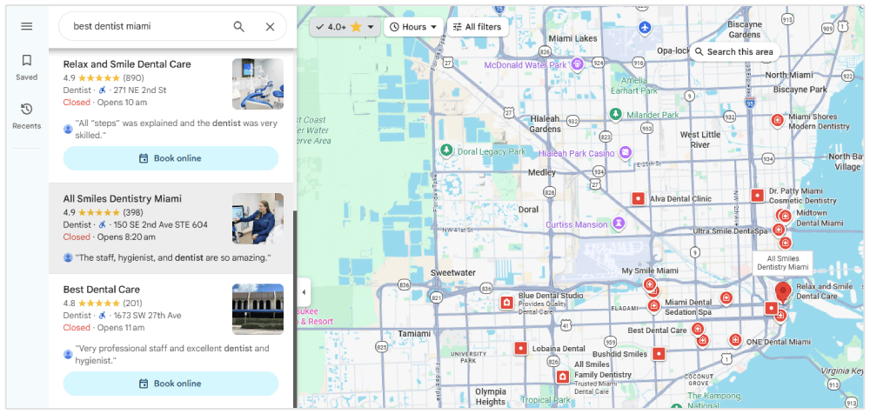Click the Curtiss Mansion marker
Screen dimensions: 870x414
618,224
